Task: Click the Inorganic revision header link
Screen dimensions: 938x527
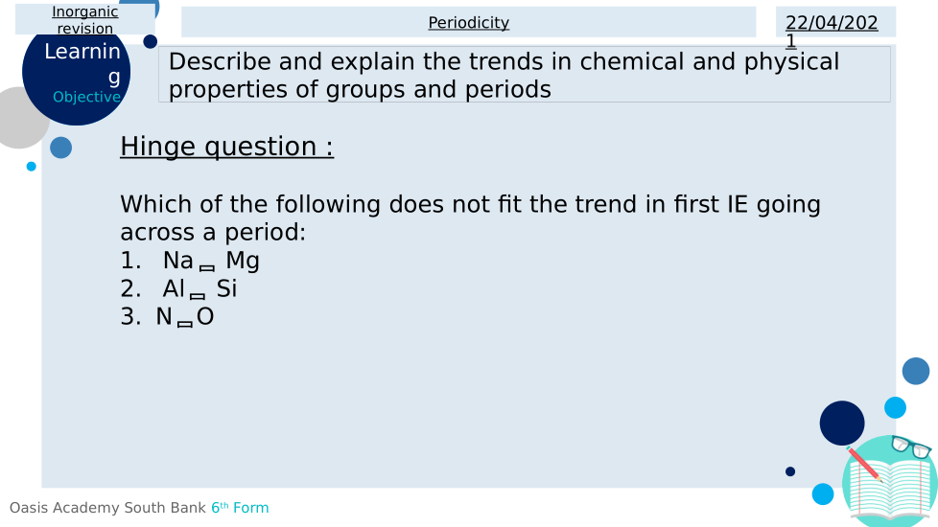Action: point(85,20)
